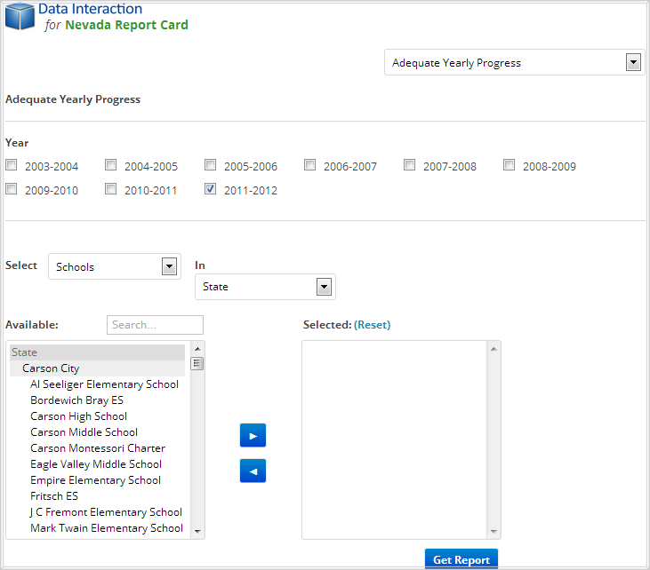Click the Selected list scroll-up arrow
Screen dimensions: 650x570
(x=494, y=349)
